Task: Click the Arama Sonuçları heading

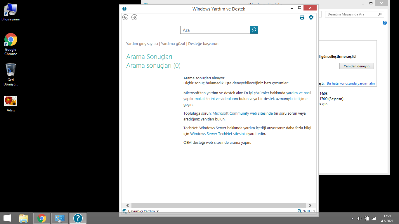Action: click(x=149, y=57)
